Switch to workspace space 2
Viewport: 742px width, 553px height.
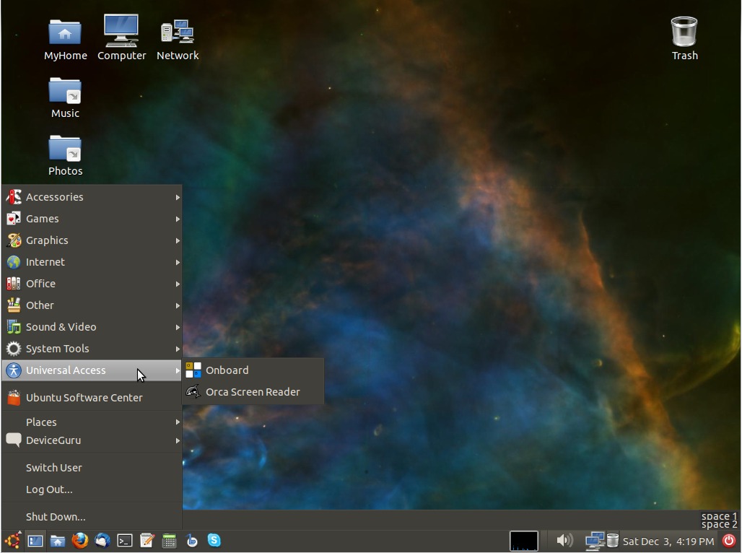(719, 525)
